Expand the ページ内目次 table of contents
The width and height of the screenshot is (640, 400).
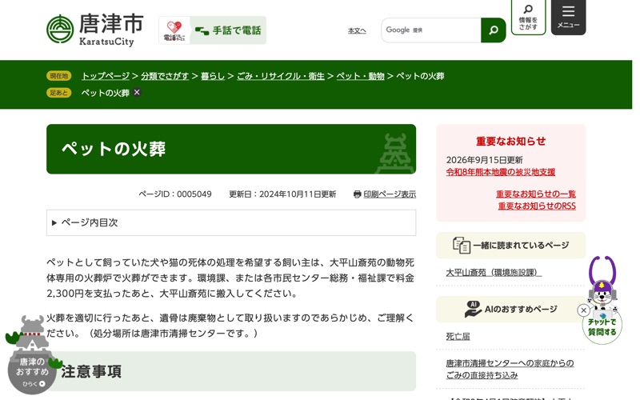coord(231,222)
